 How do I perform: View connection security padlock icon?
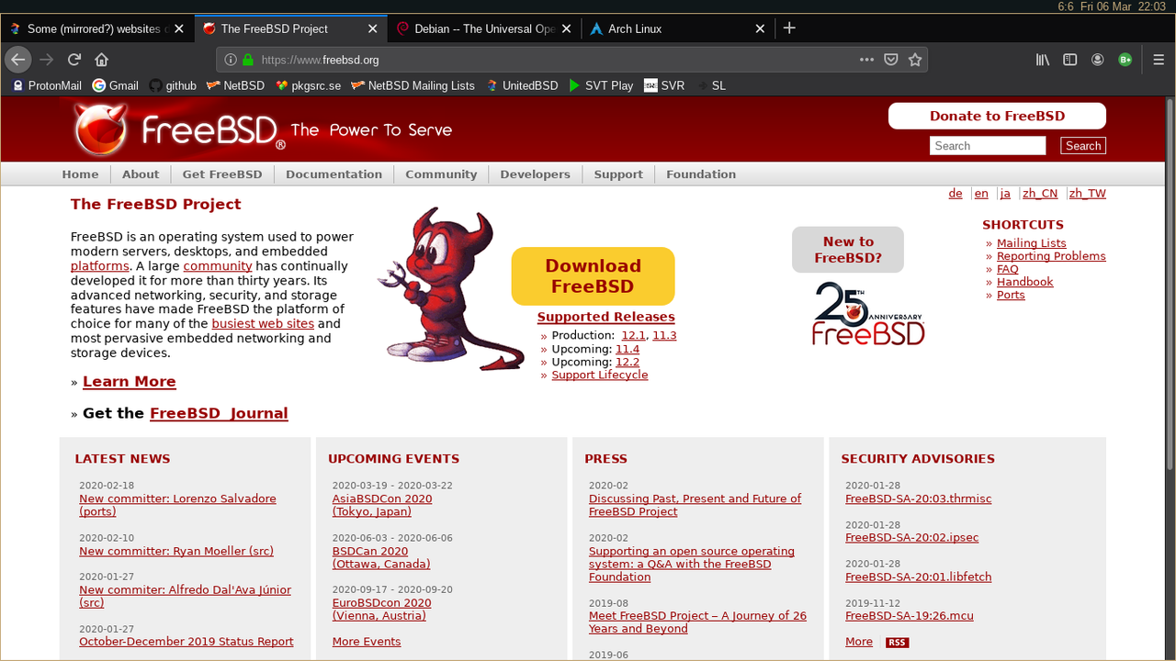pyautogui.click(x=247, y=60)
